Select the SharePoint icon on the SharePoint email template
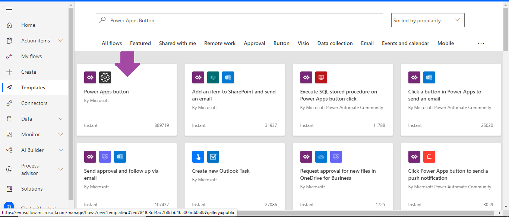This screenshot has width=509, height=217. pos(213,77)
